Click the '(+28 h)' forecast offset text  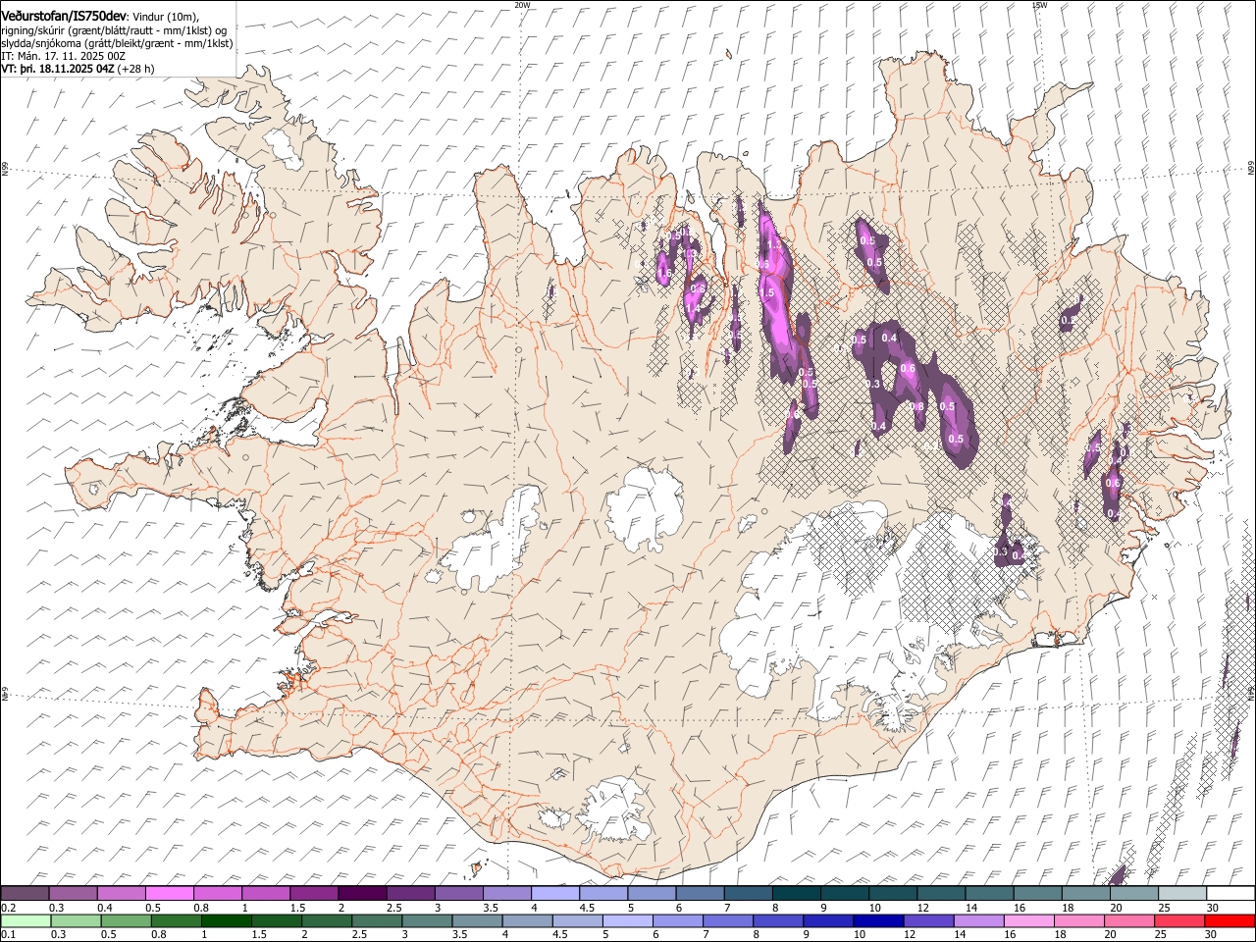135,70
